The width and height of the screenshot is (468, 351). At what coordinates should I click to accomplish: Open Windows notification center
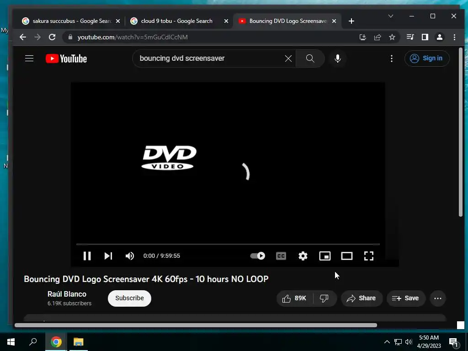pos(454,342)
